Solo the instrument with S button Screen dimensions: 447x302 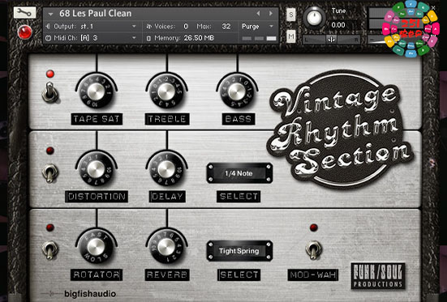point(291,15)
